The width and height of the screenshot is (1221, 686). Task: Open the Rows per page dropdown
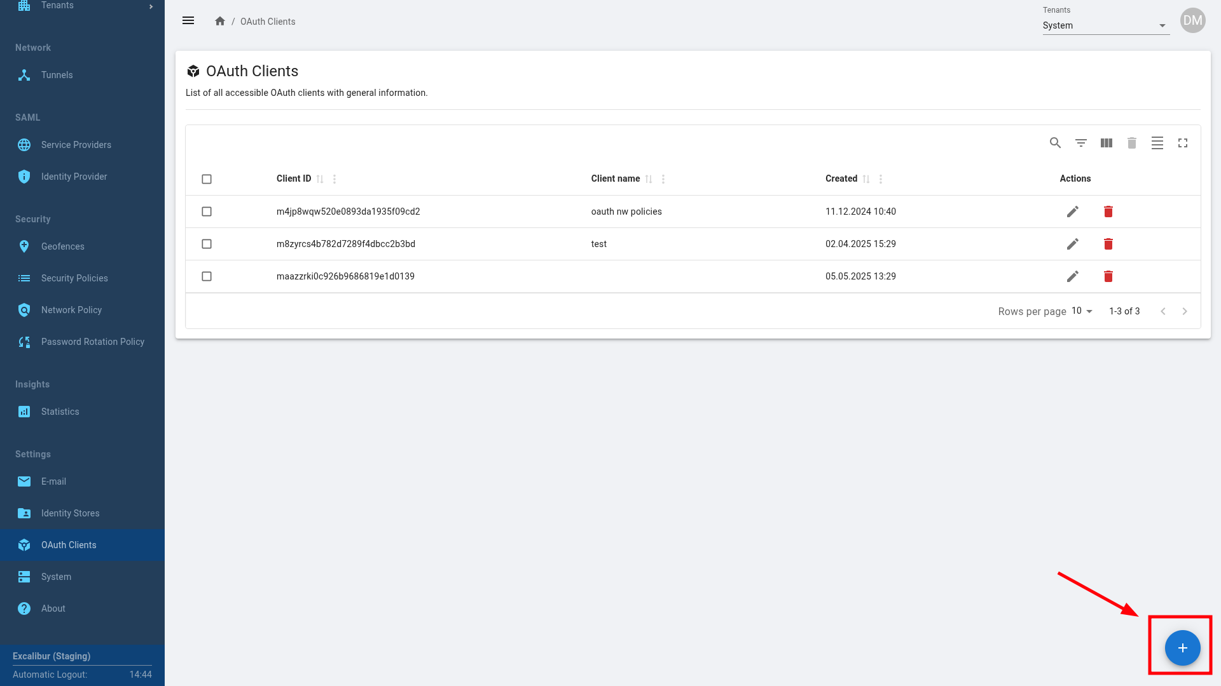pyautogui.click(x=1081, y=311)
